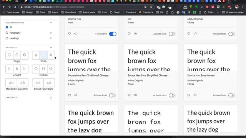Choose Standard capitalization Ab filter
Viewport: 246px width, 138px height.
coord(11,83)
